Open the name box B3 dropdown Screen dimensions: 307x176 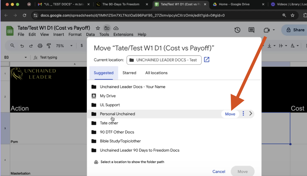[26, 57]
